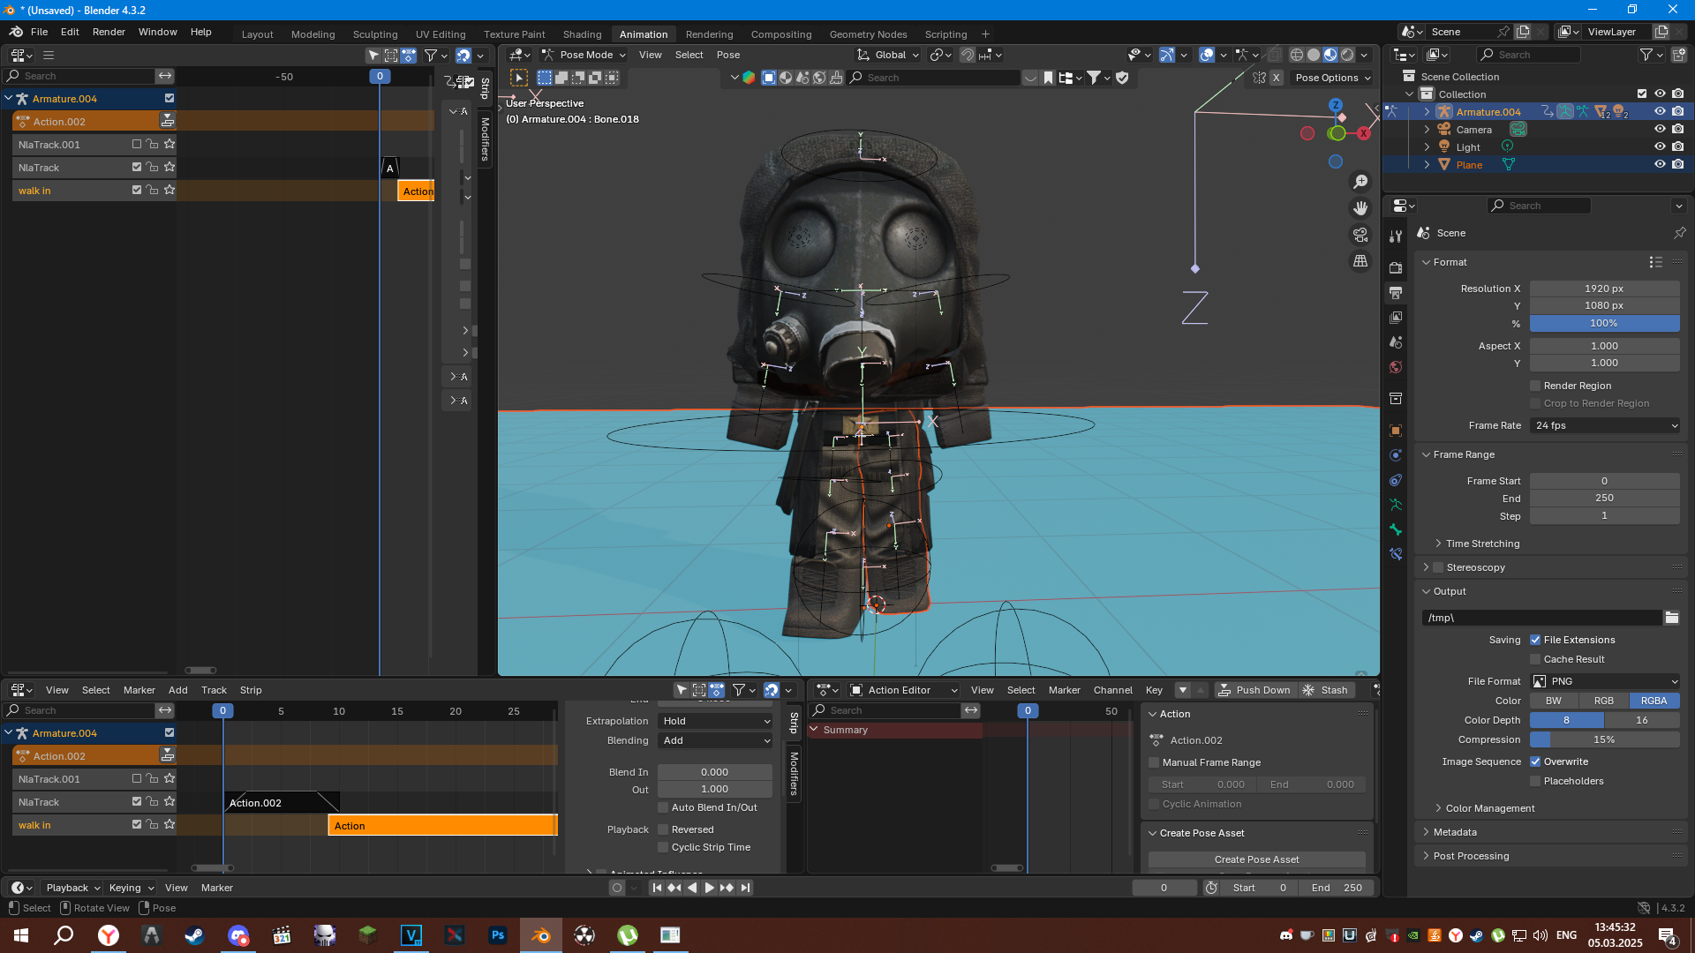Screen dimensions: 1695x953
Task: Uncheck File Extensions option
Action: coord(1535,640)
